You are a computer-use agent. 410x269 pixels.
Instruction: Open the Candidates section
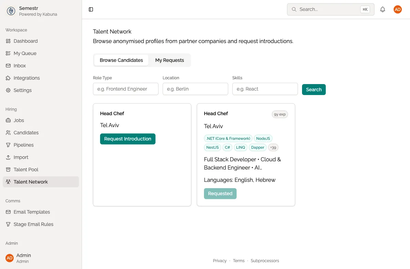(25, 133)
